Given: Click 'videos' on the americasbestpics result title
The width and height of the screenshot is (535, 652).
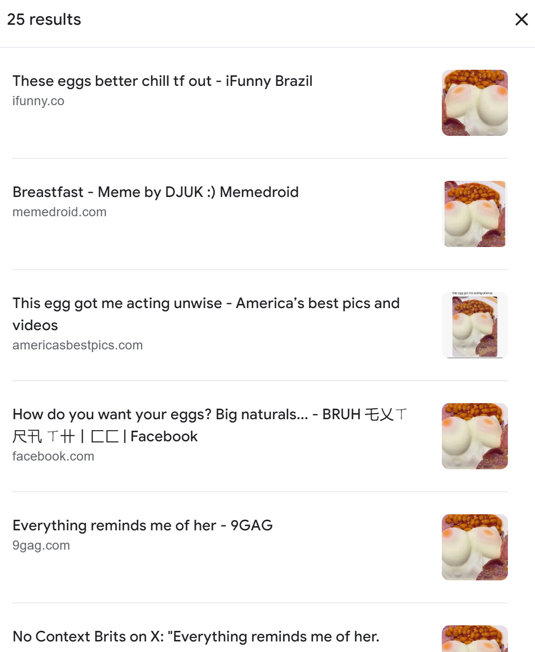Looking at the screenshot, I should pos(35,325).
